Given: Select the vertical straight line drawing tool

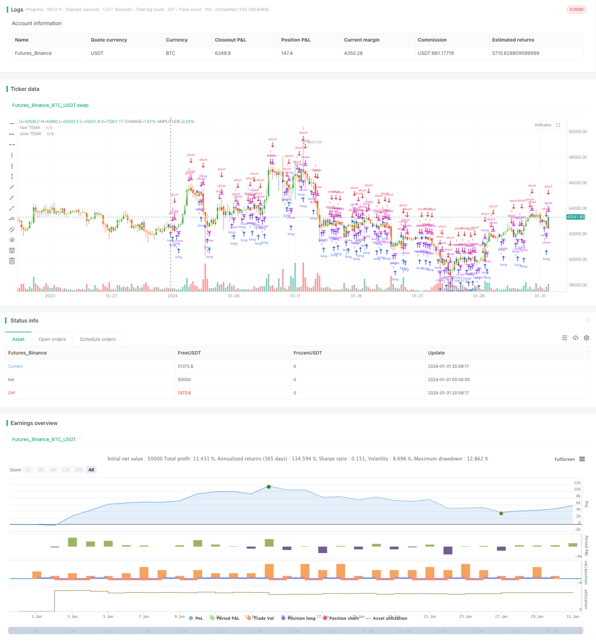Looking at the screenshot, I should coord(12,155).
